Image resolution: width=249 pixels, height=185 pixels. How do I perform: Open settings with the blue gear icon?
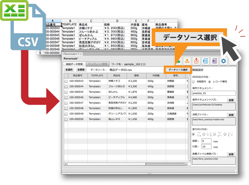click(x=223, y=61)
